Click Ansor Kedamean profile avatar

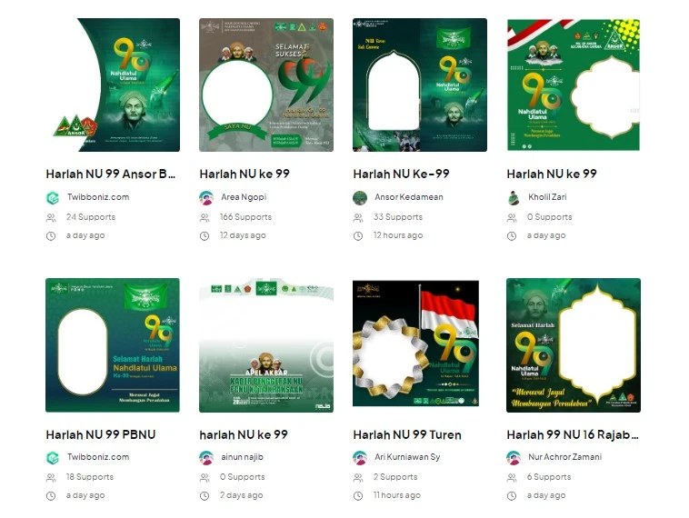coord(360,198)
